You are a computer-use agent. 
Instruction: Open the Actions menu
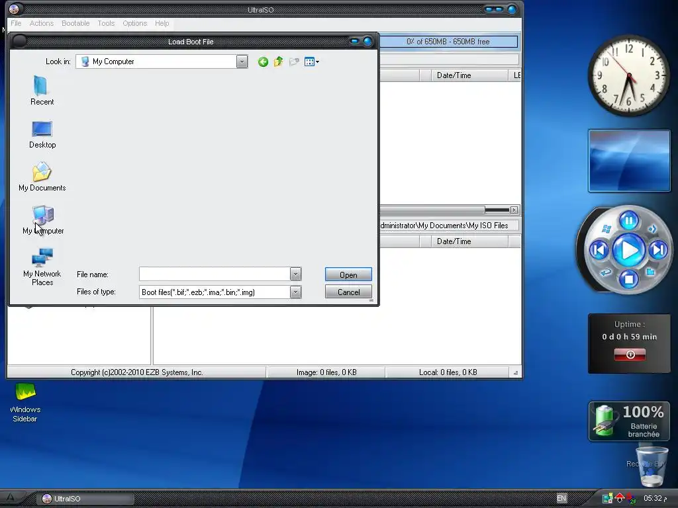pyautogui.click(x=42, y=23)
